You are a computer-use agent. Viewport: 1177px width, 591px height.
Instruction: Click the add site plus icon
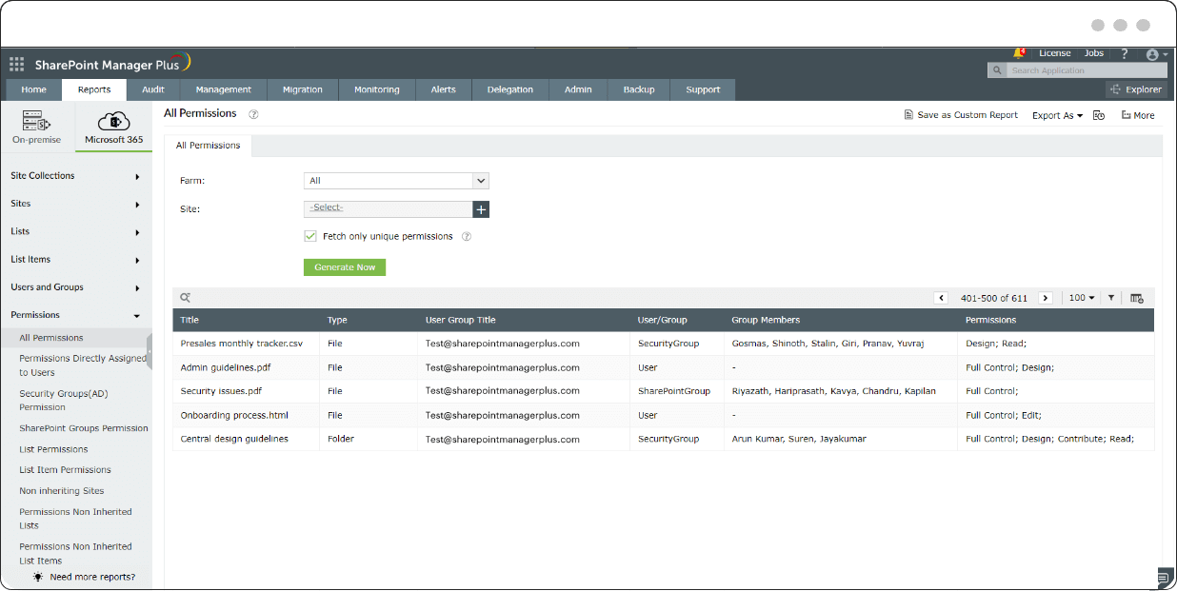(x=481, y=209)
